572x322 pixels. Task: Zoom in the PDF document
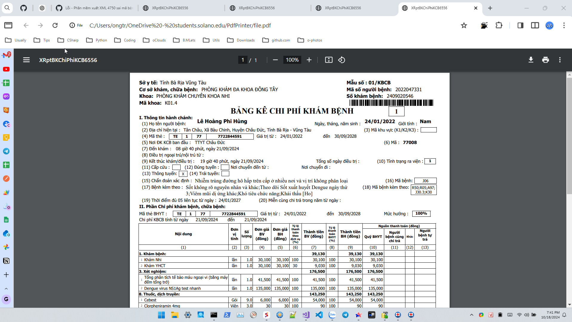pyautogui.click(x=309, y=60)
